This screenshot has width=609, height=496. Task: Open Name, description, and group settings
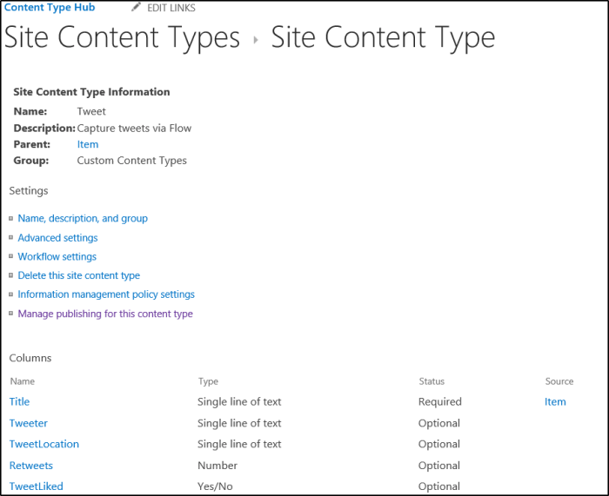(x=83, y=218)
